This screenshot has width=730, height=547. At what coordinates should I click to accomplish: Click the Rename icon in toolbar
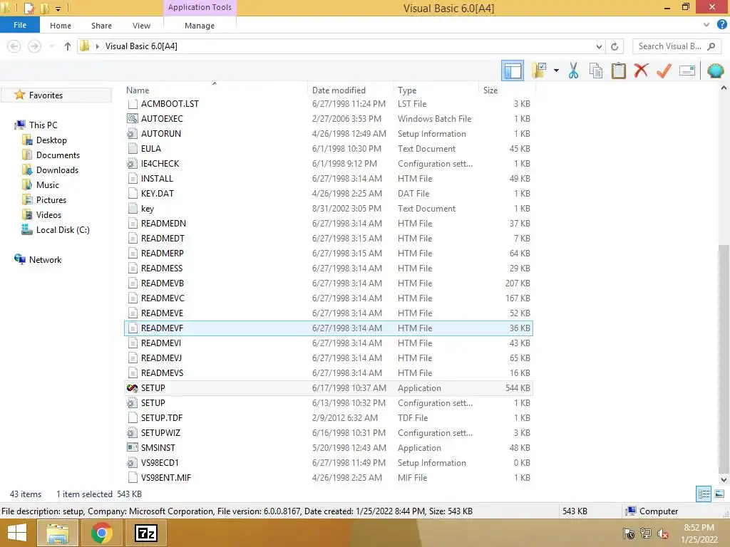point(687,71)
